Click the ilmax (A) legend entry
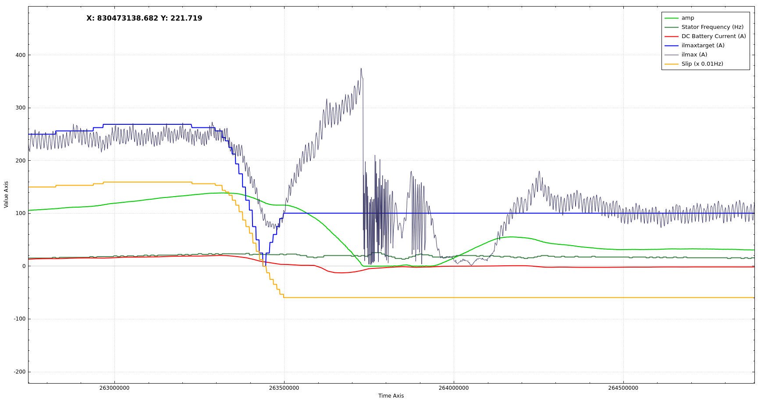The height and width of the screenshot is (402, 761). (694, 55)
